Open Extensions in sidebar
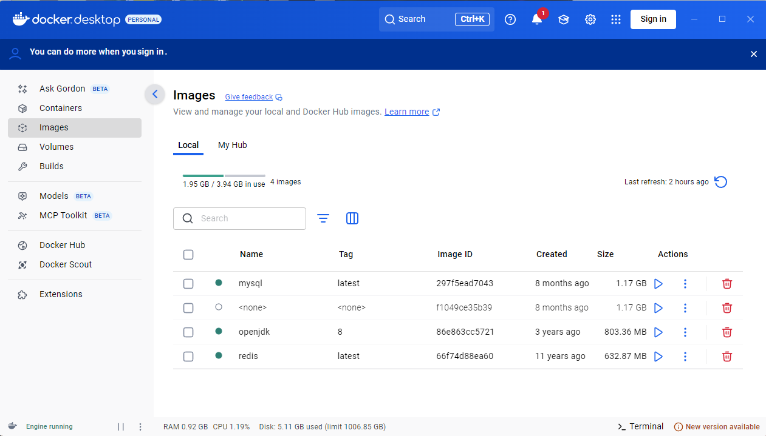Screen dimensions: 766x436 (75, 294)
